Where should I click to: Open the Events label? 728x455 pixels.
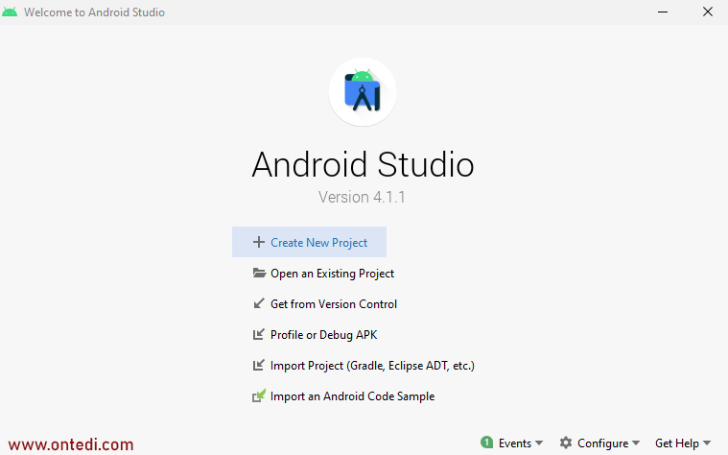pyautogui.click(x=515, y=443)
